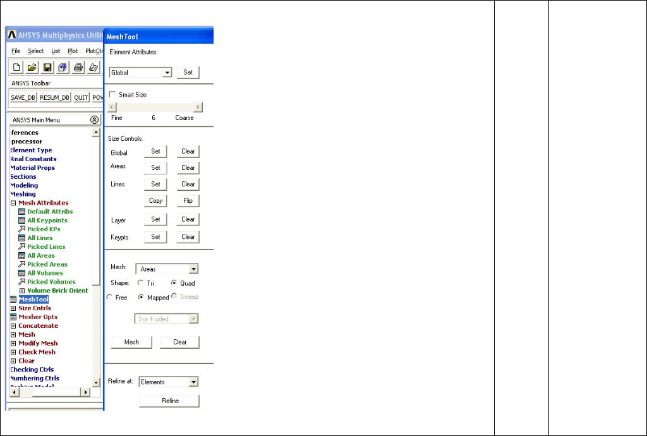Click the Flip lines button
Viewport: 647px width, 436px height.
pyautogui.click(x=188, y=201)
